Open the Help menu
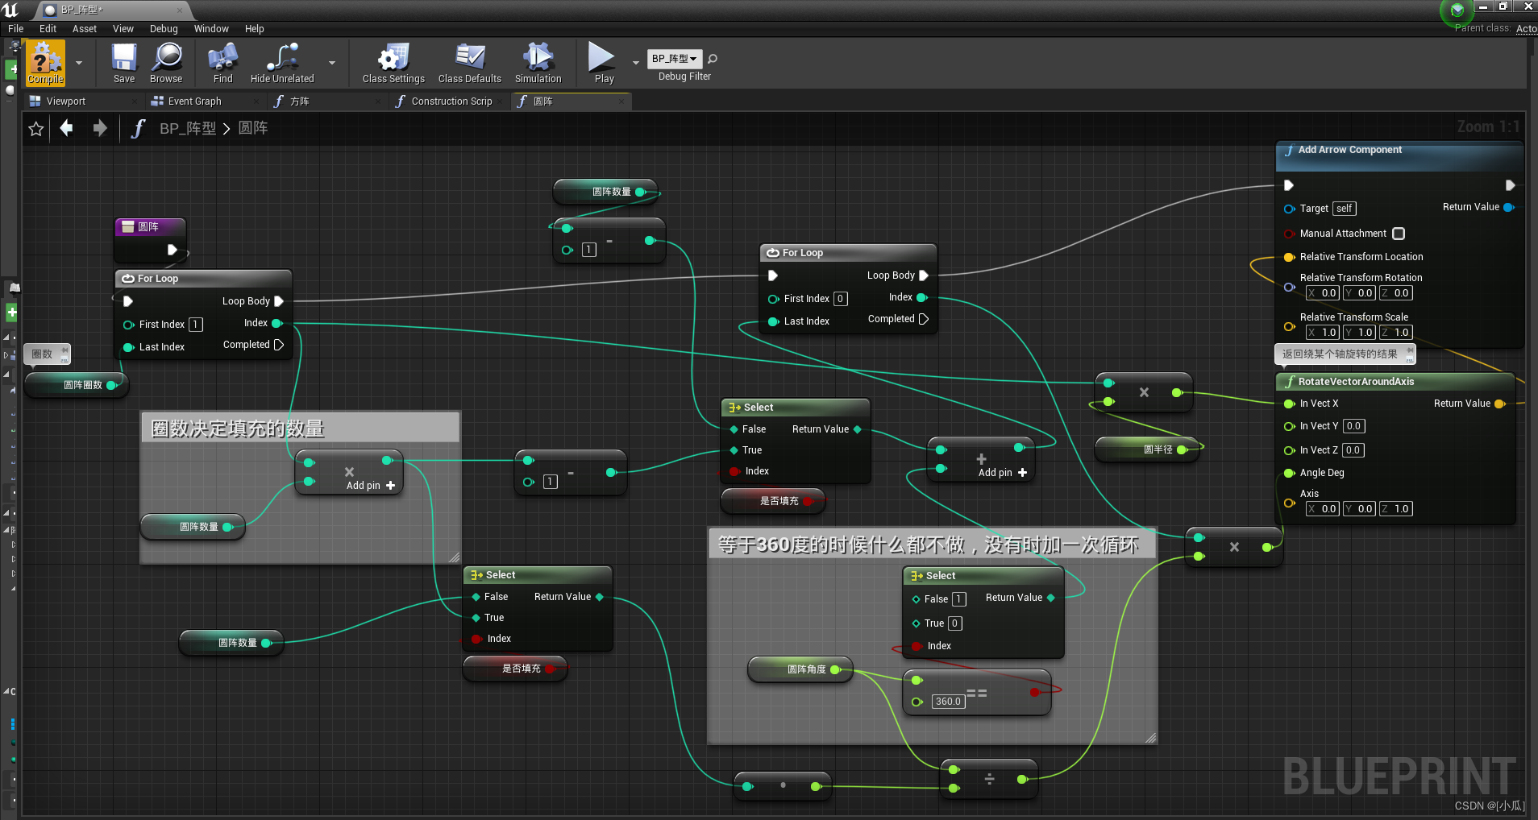Viewport: 1538px width, 820px height. coord(255,29)
